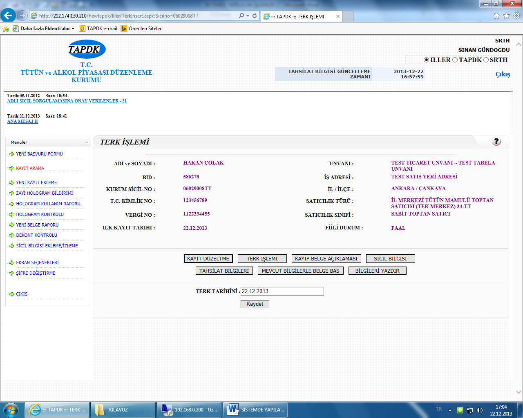Open EKRAN SEÇENEKLERİ menu item
523x418 pixels.
click(x=37, y=262)
